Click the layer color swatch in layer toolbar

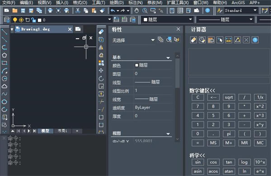click(x=40, y=20)
